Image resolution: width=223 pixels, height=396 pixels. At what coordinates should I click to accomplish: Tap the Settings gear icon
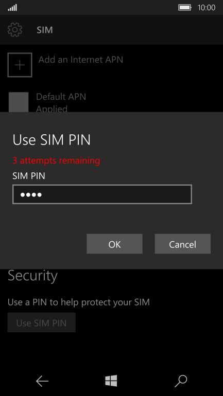pos(15,30)
